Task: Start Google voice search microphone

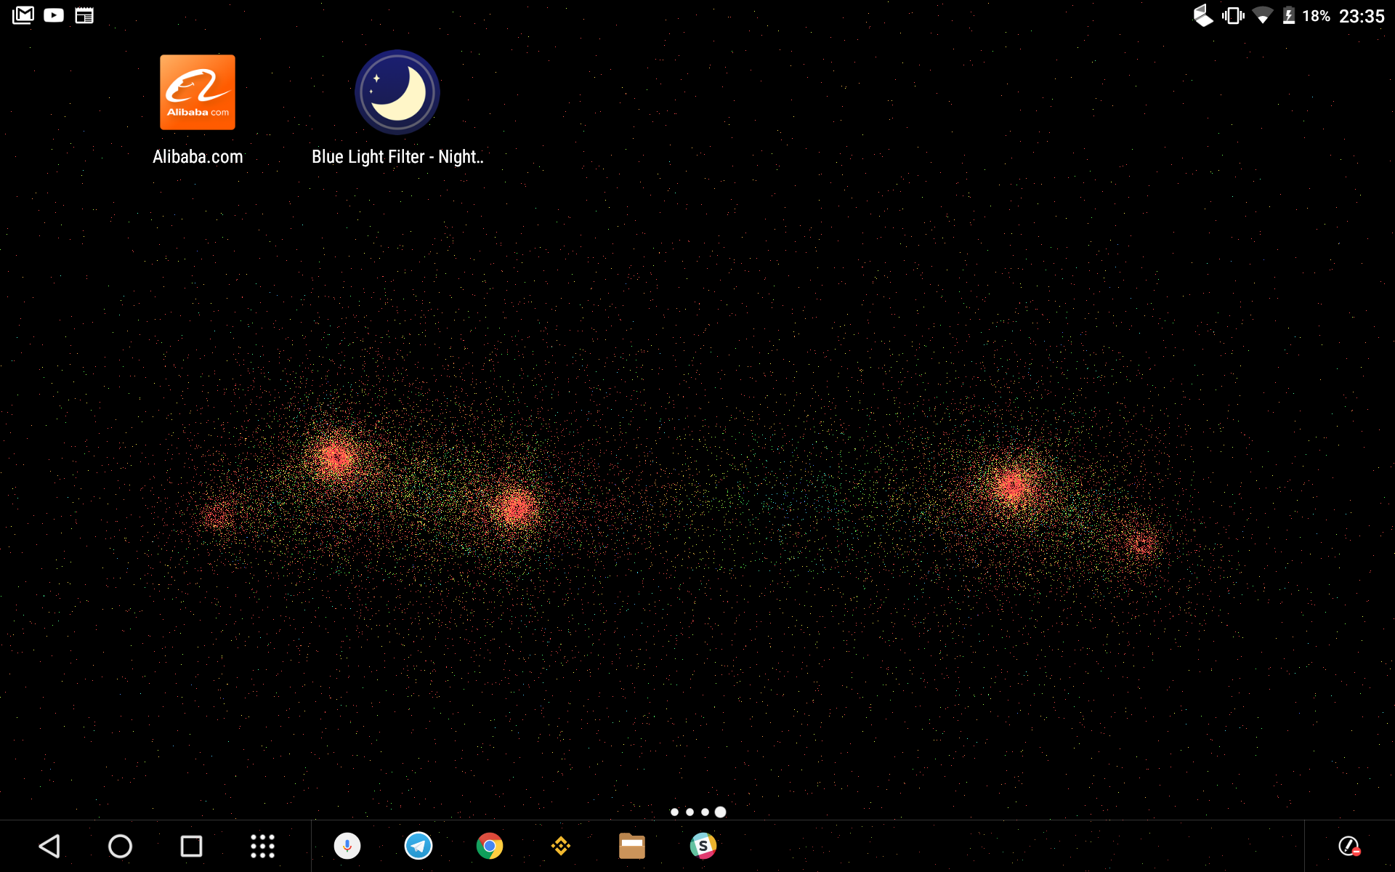Action: pos(347,846)
